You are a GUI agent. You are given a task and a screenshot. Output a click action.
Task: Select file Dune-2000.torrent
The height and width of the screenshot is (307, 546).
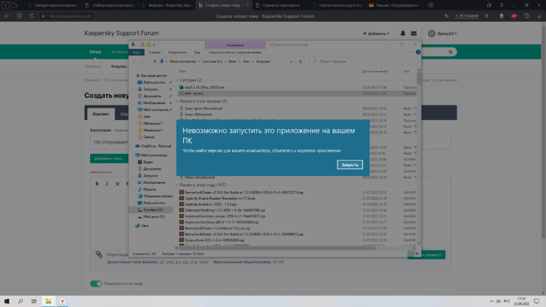tap(198, 114)
